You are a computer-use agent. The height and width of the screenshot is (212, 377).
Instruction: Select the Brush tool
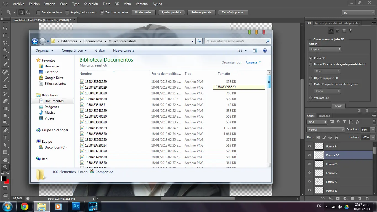[5, 79]
